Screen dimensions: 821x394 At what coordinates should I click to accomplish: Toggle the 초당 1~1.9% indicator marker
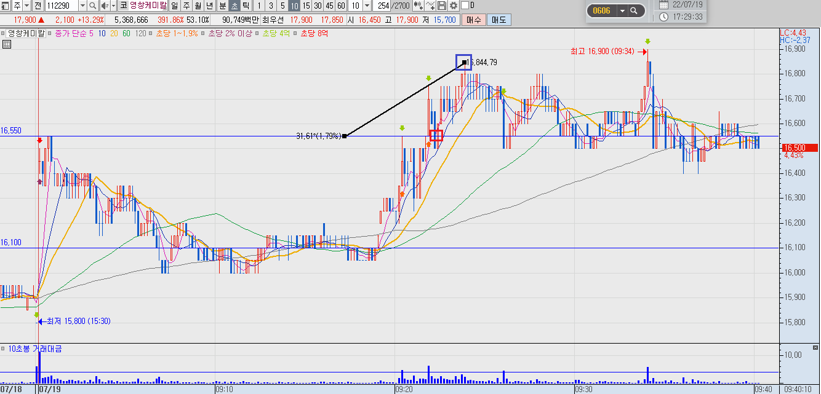pyautogui.click(x=152, y=34)
